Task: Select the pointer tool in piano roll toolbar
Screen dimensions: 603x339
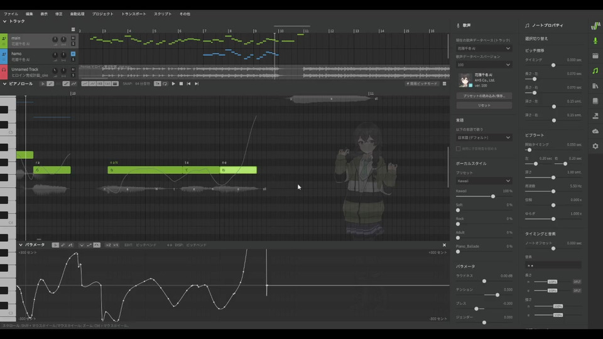Action: click(x=43, y=83)
